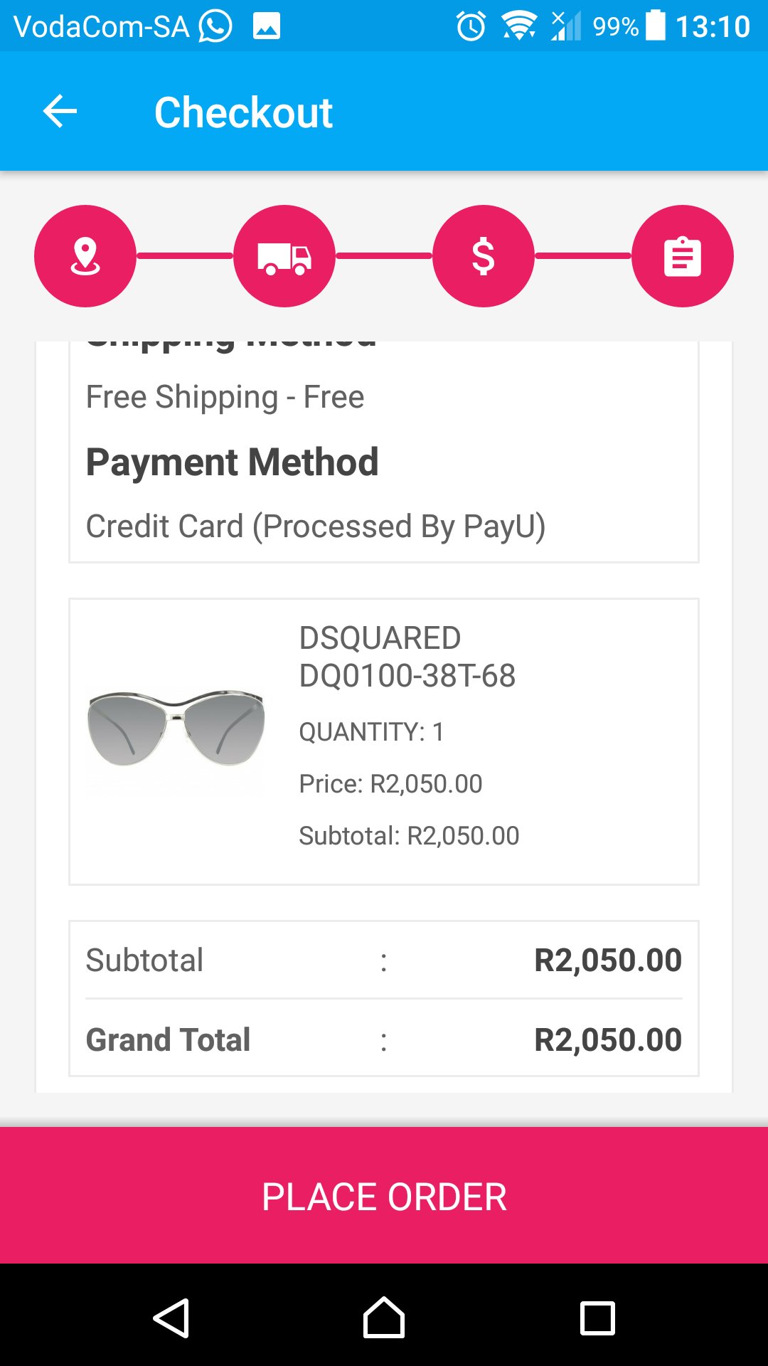Tap the WhatsApp notification icon
Viewport: 768px width, 1366px height.
(215, 26)
